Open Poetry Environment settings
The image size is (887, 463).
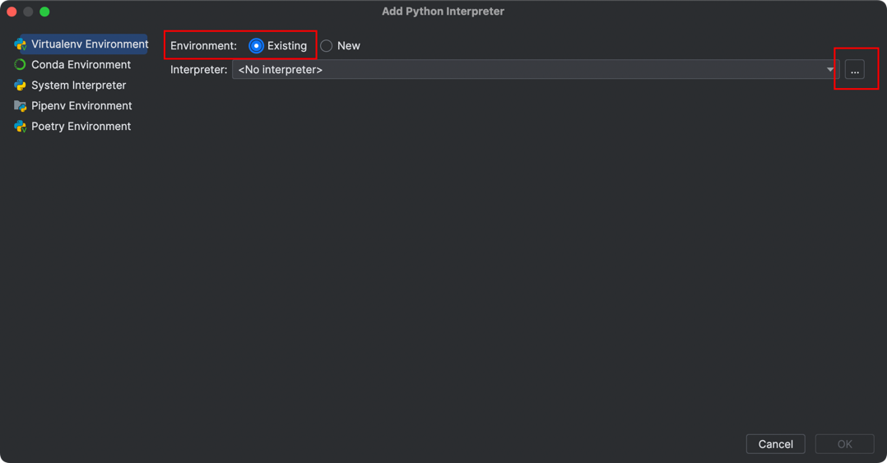pyautogui.click(x=81, y=127)
